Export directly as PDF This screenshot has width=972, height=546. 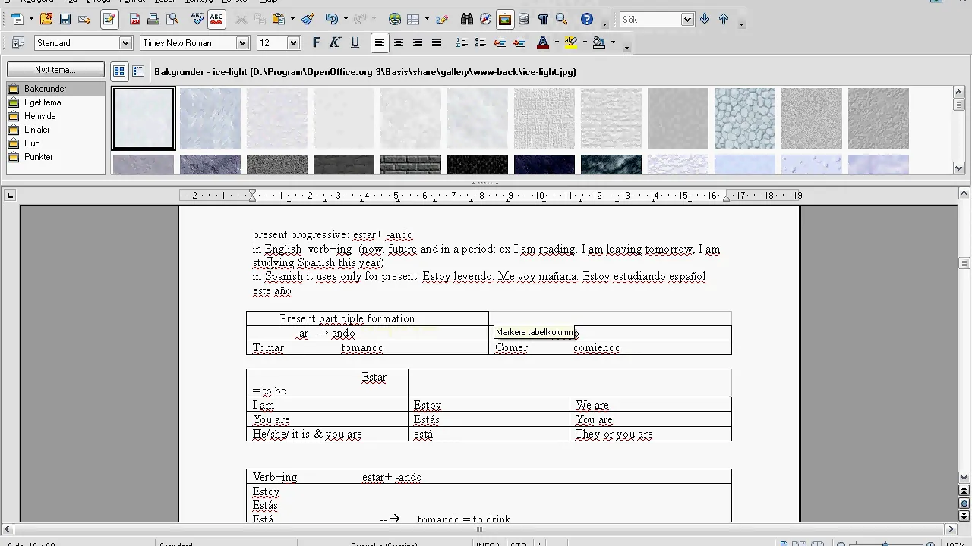134,20
